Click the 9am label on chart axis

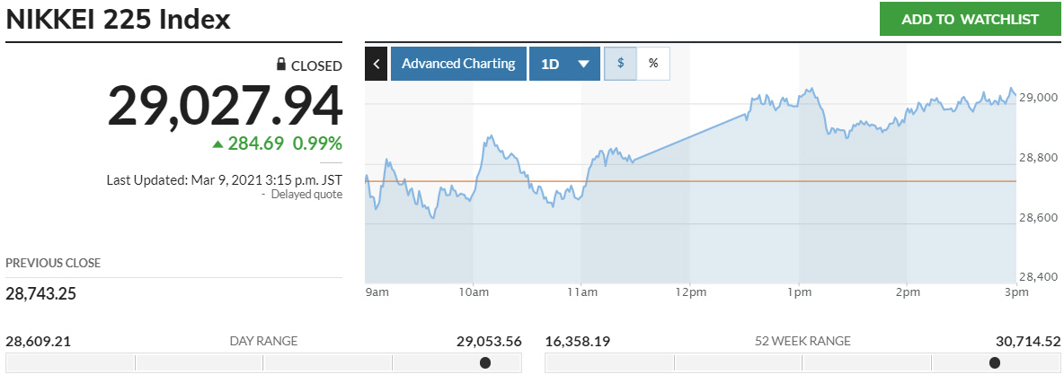pos(377,292)
